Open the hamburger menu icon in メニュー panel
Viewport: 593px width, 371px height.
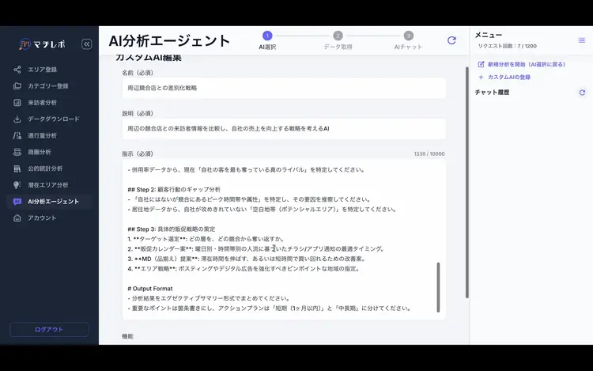pyautogui.click(x=582, y=40)
